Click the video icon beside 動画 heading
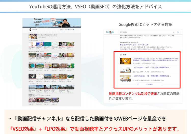This screenshot has width=191, height=136. click(121, 55)
